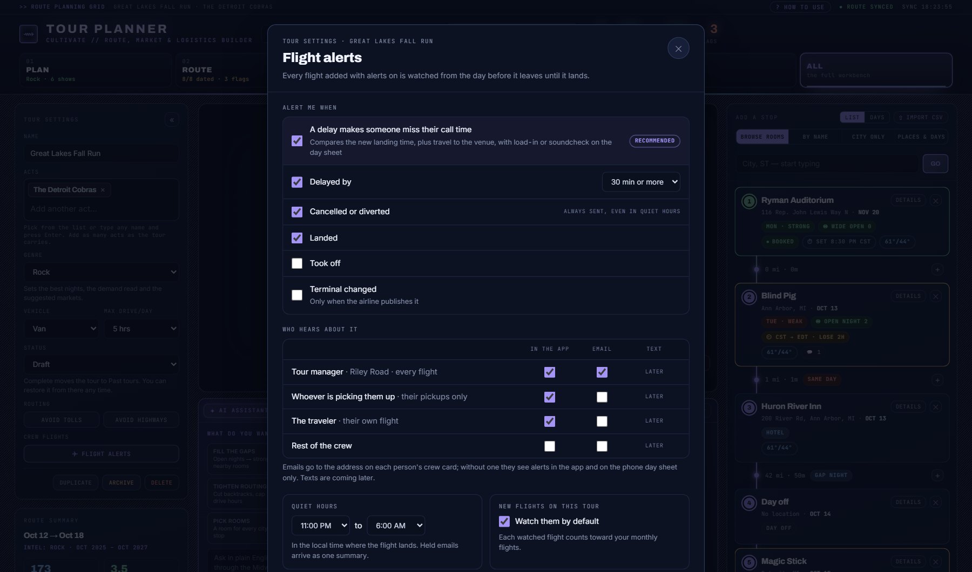Image resolution: width=972 pixels, height=572 pixels.
Task: Open the Max drive/day dropdown
Action: [141, 329]
